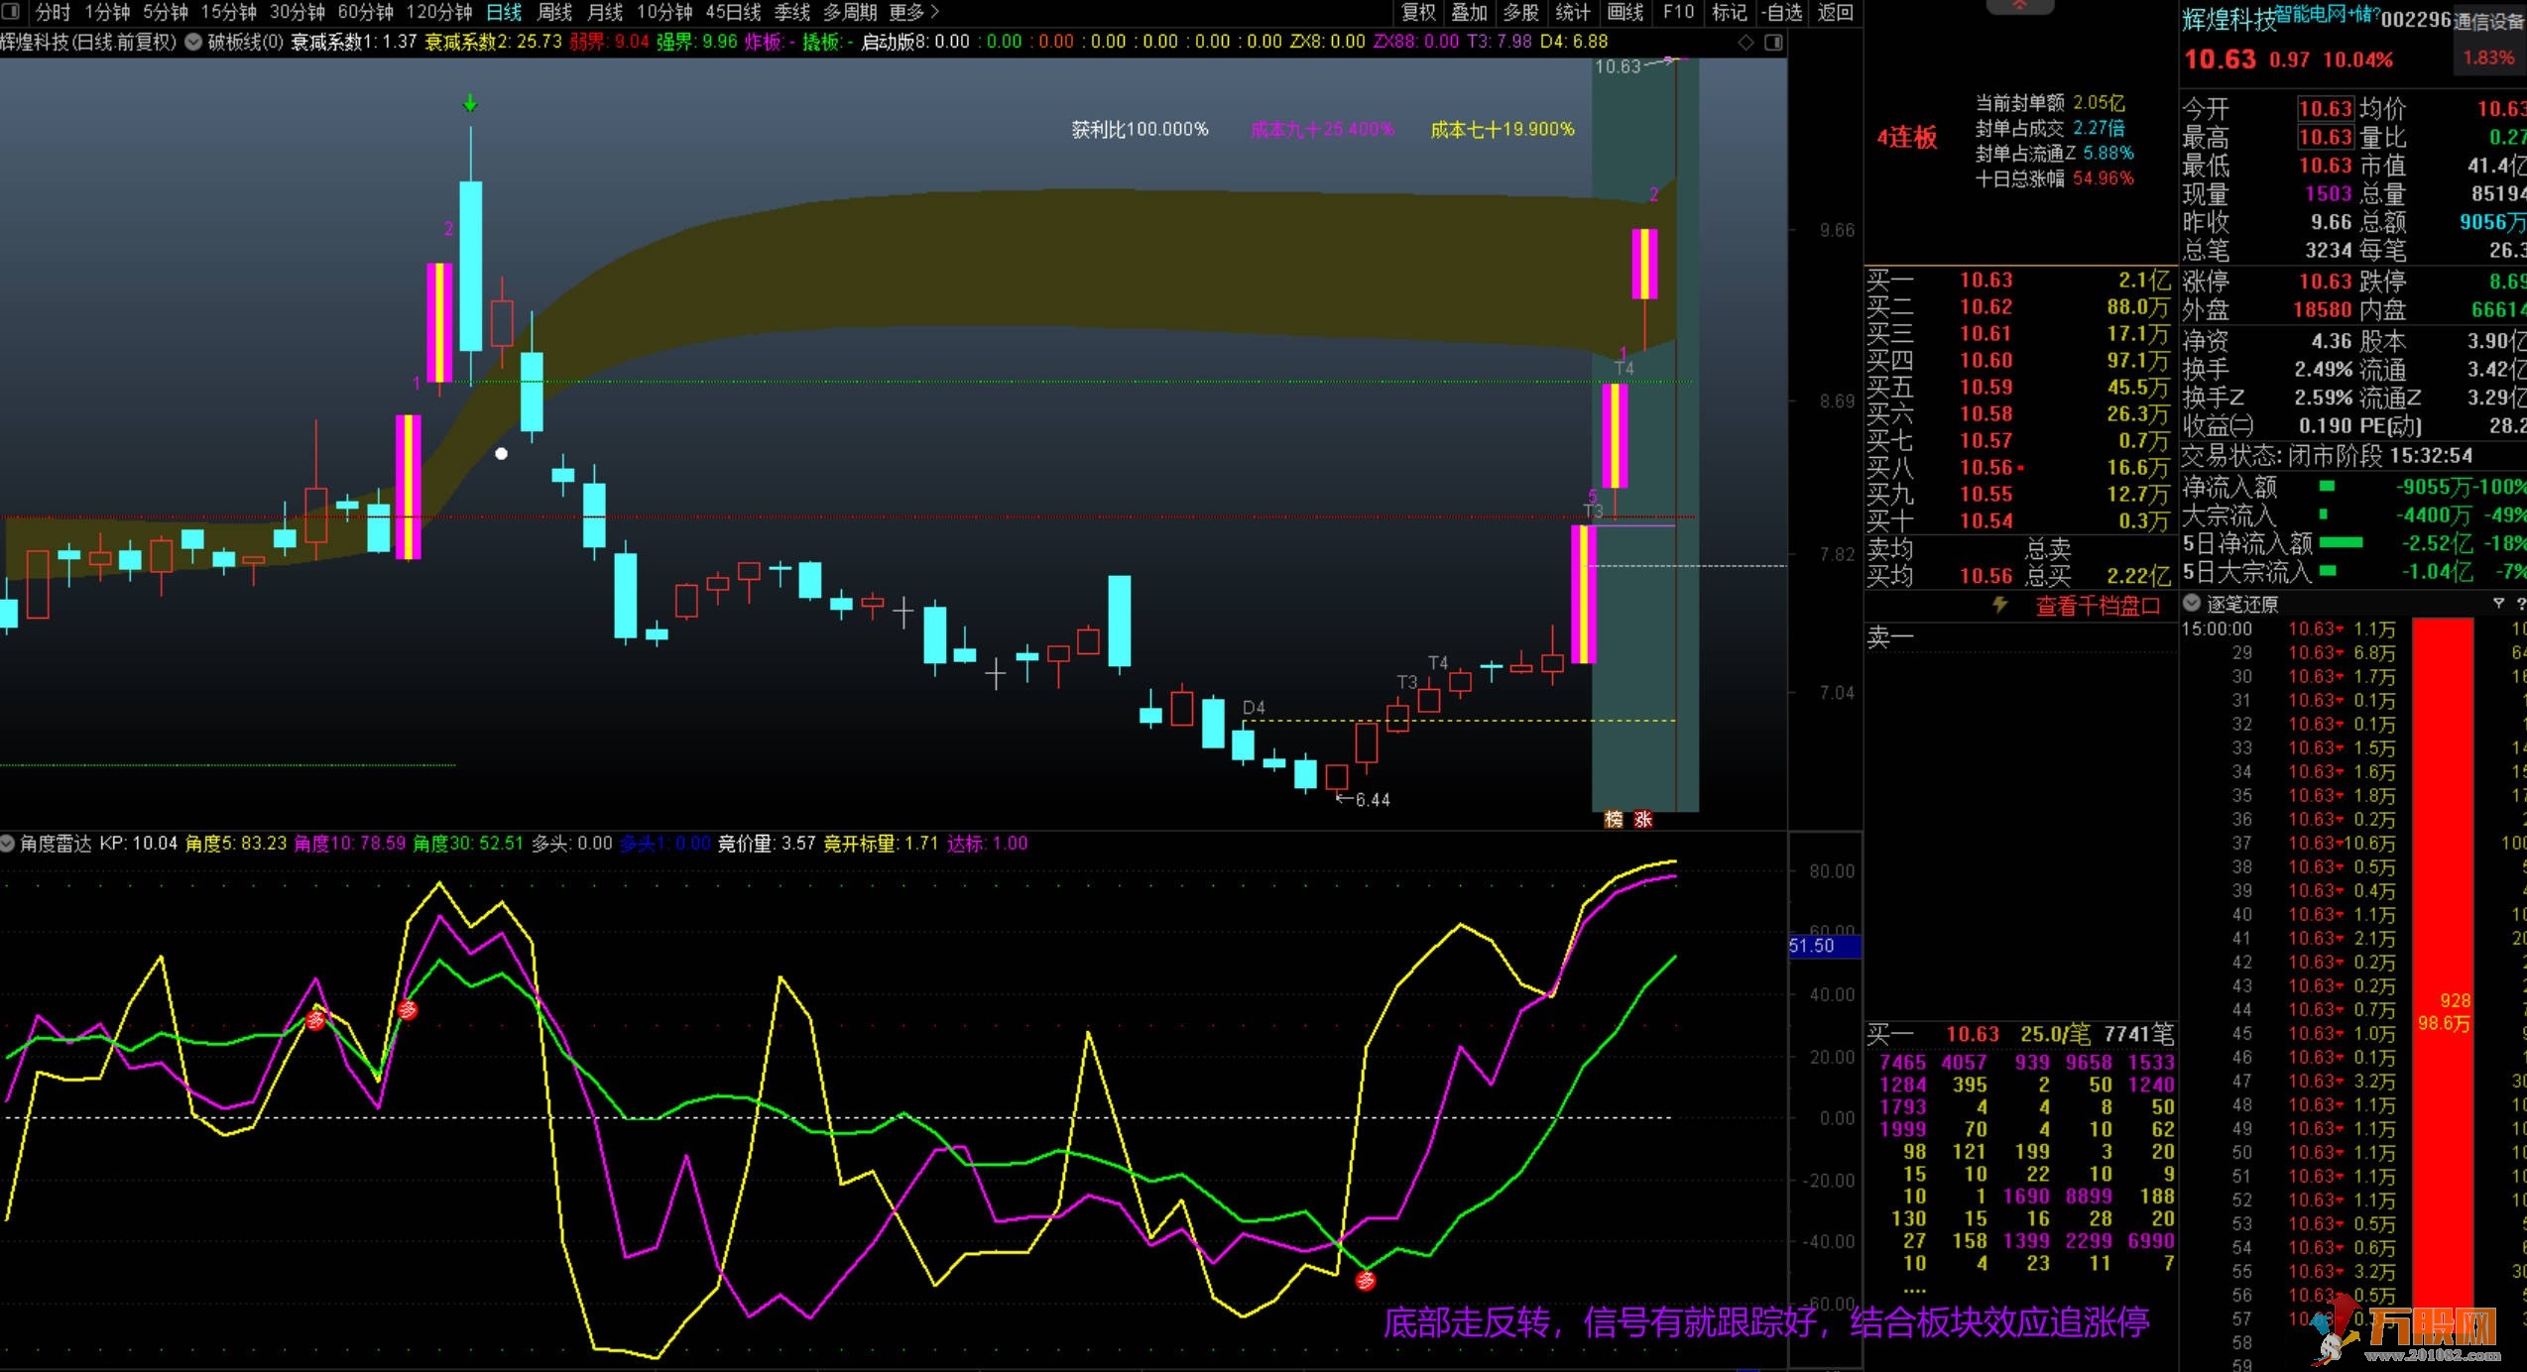2527x1372 pixels.
Task: Click the 多股 multi-stock button
Action: (x=1521, y=12)
